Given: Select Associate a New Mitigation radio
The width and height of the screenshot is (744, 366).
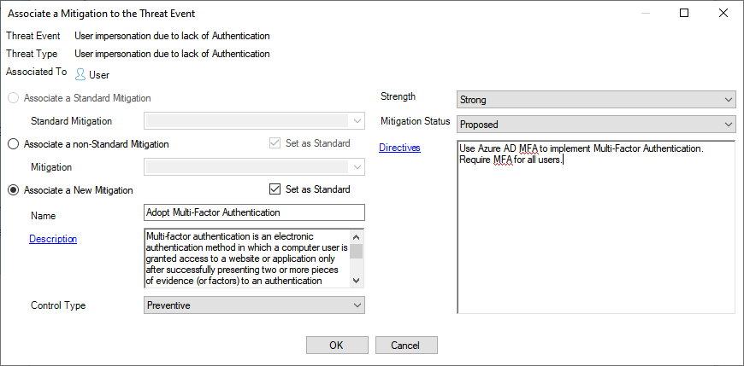Looking at the screenshot, I should tap(13, 189).
